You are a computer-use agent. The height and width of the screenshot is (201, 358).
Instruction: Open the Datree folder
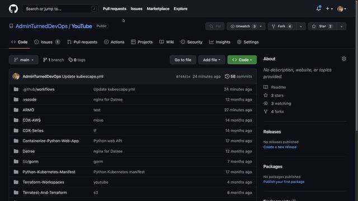click(x=29, y=151)
